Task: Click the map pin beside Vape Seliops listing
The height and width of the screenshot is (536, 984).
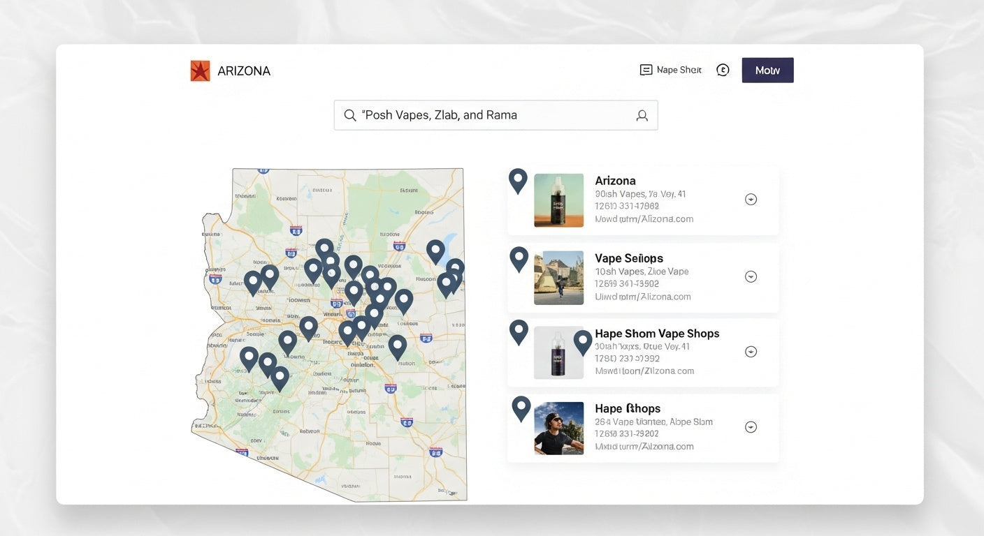Action: 519,258
